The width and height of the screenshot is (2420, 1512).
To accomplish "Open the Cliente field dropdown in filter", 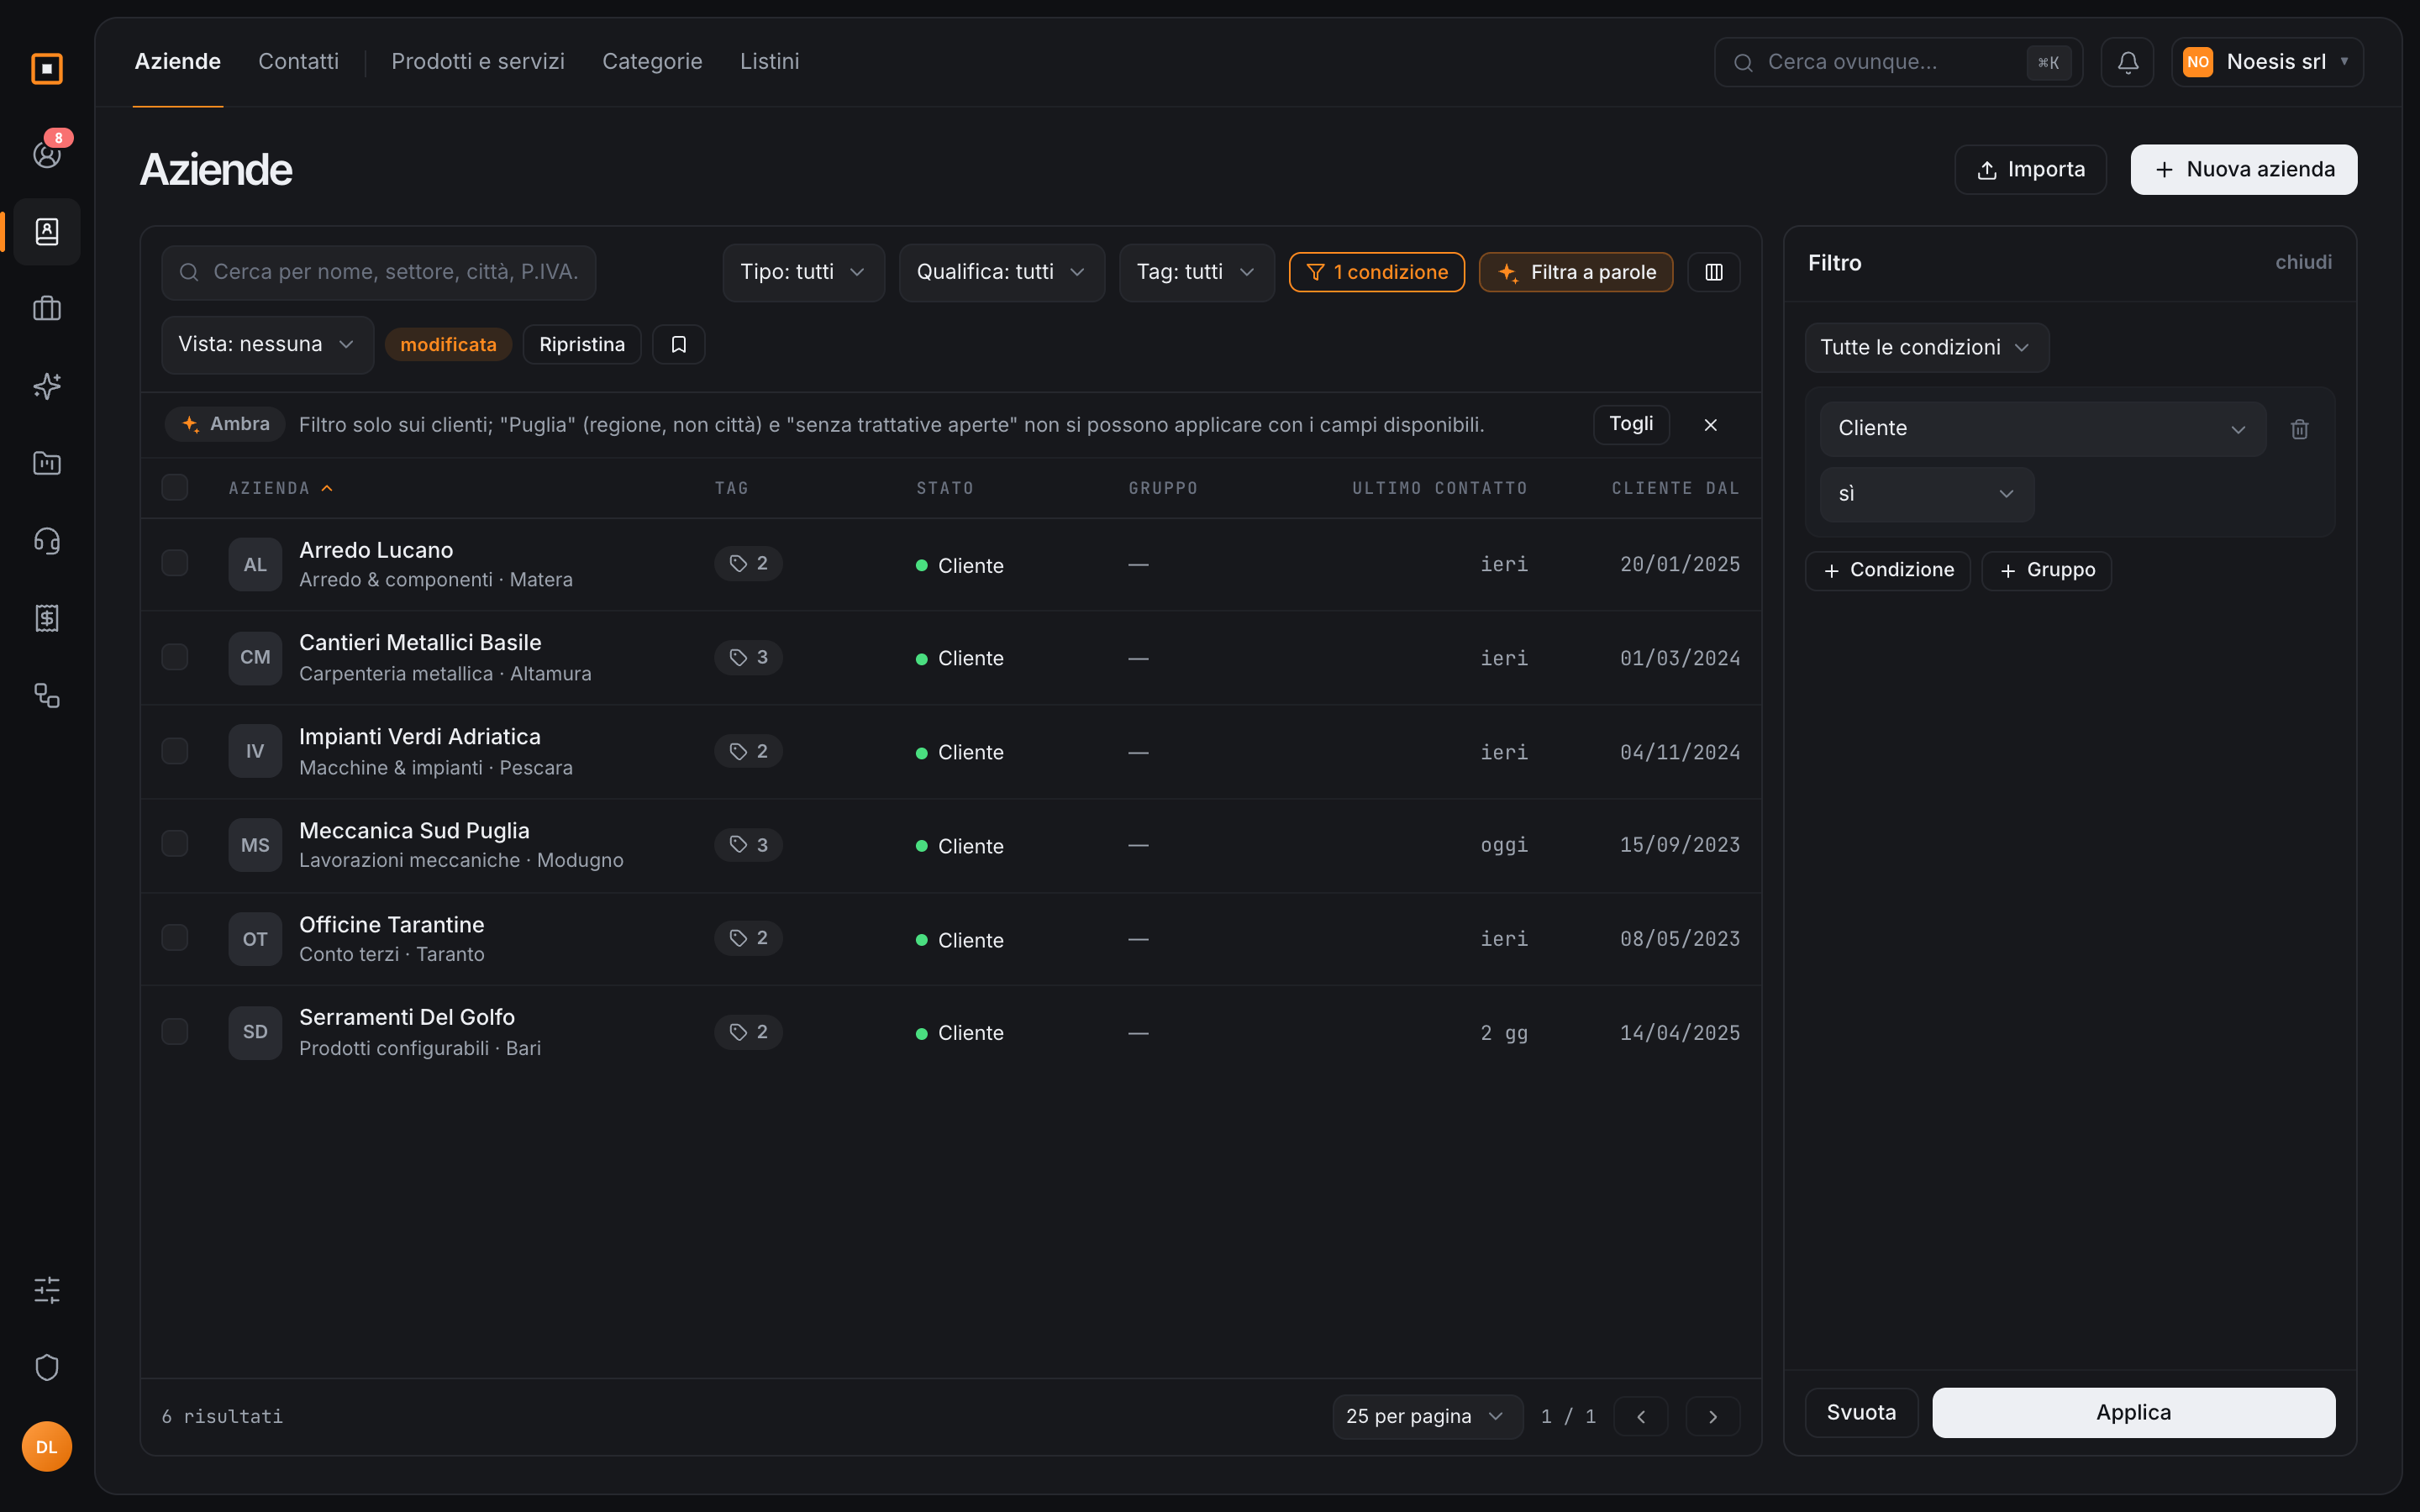I will point(2042,429).
